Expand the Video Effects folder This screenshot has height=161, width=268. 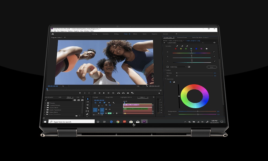tap(45, 112)
